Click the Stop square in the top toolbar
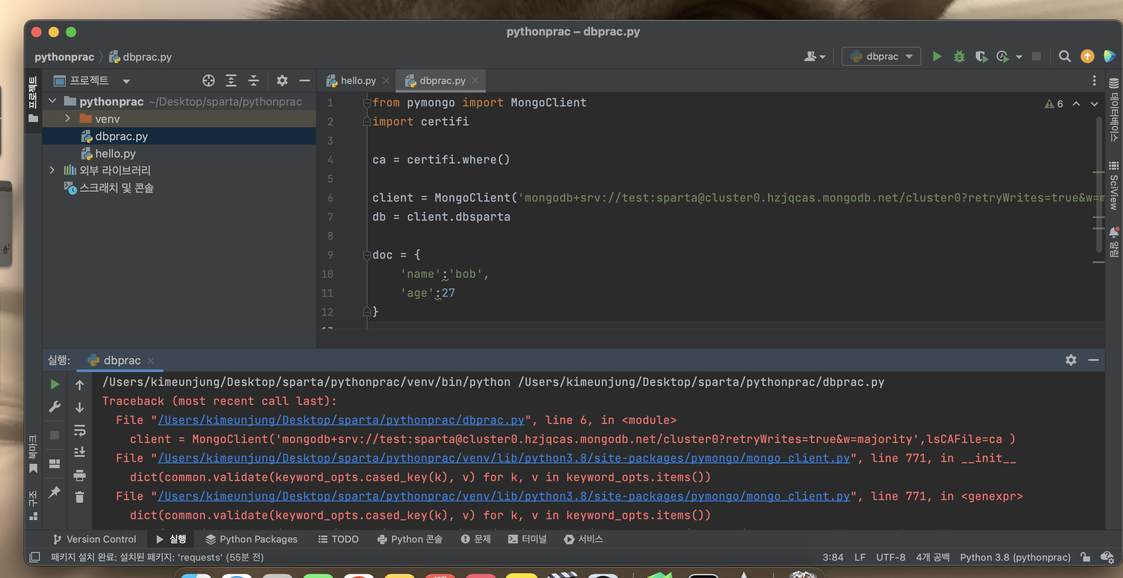The image size is (1123, 578). tap(1036, 57)
